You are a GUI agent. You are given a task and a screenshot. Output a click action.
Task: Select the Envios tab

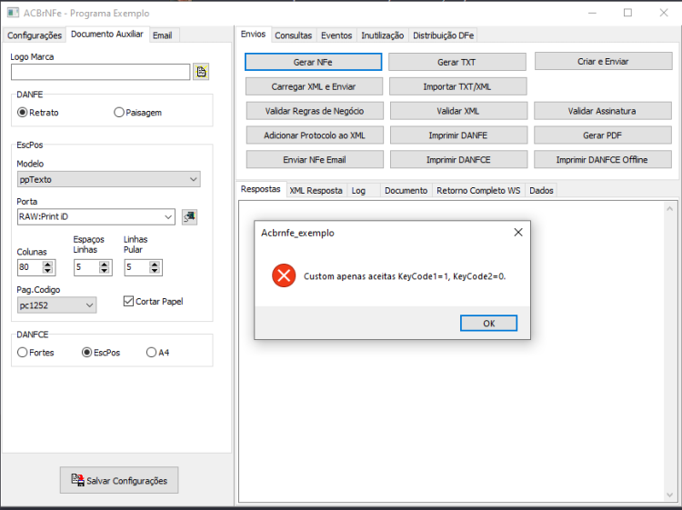pyautogui.click(x=253, y=35)
